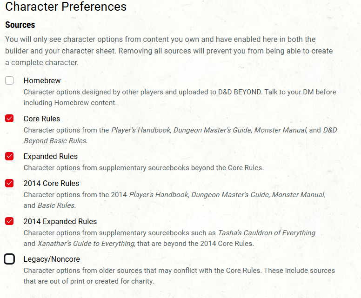The image size is (361, 298).
Task: Click the description mentioning Tasha's Cauldron of Everything
Action: (169, 238)
